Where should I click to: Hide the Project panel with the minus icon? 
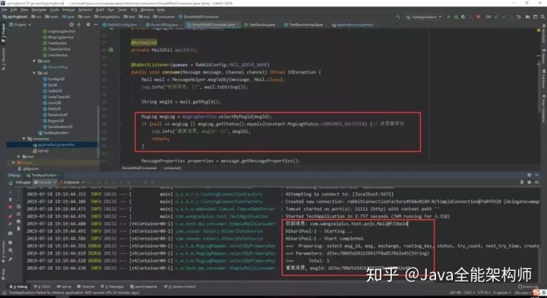[x=95, y=25]
